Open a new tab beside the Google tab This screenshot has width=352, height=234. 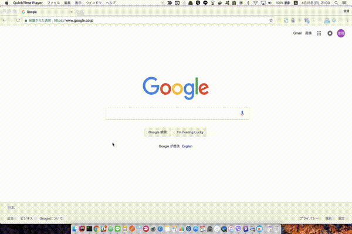coord(80,12)
